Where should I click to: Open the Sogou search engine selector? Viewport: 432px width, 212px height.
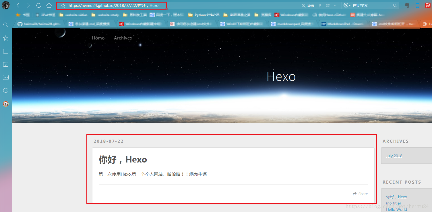347,5
